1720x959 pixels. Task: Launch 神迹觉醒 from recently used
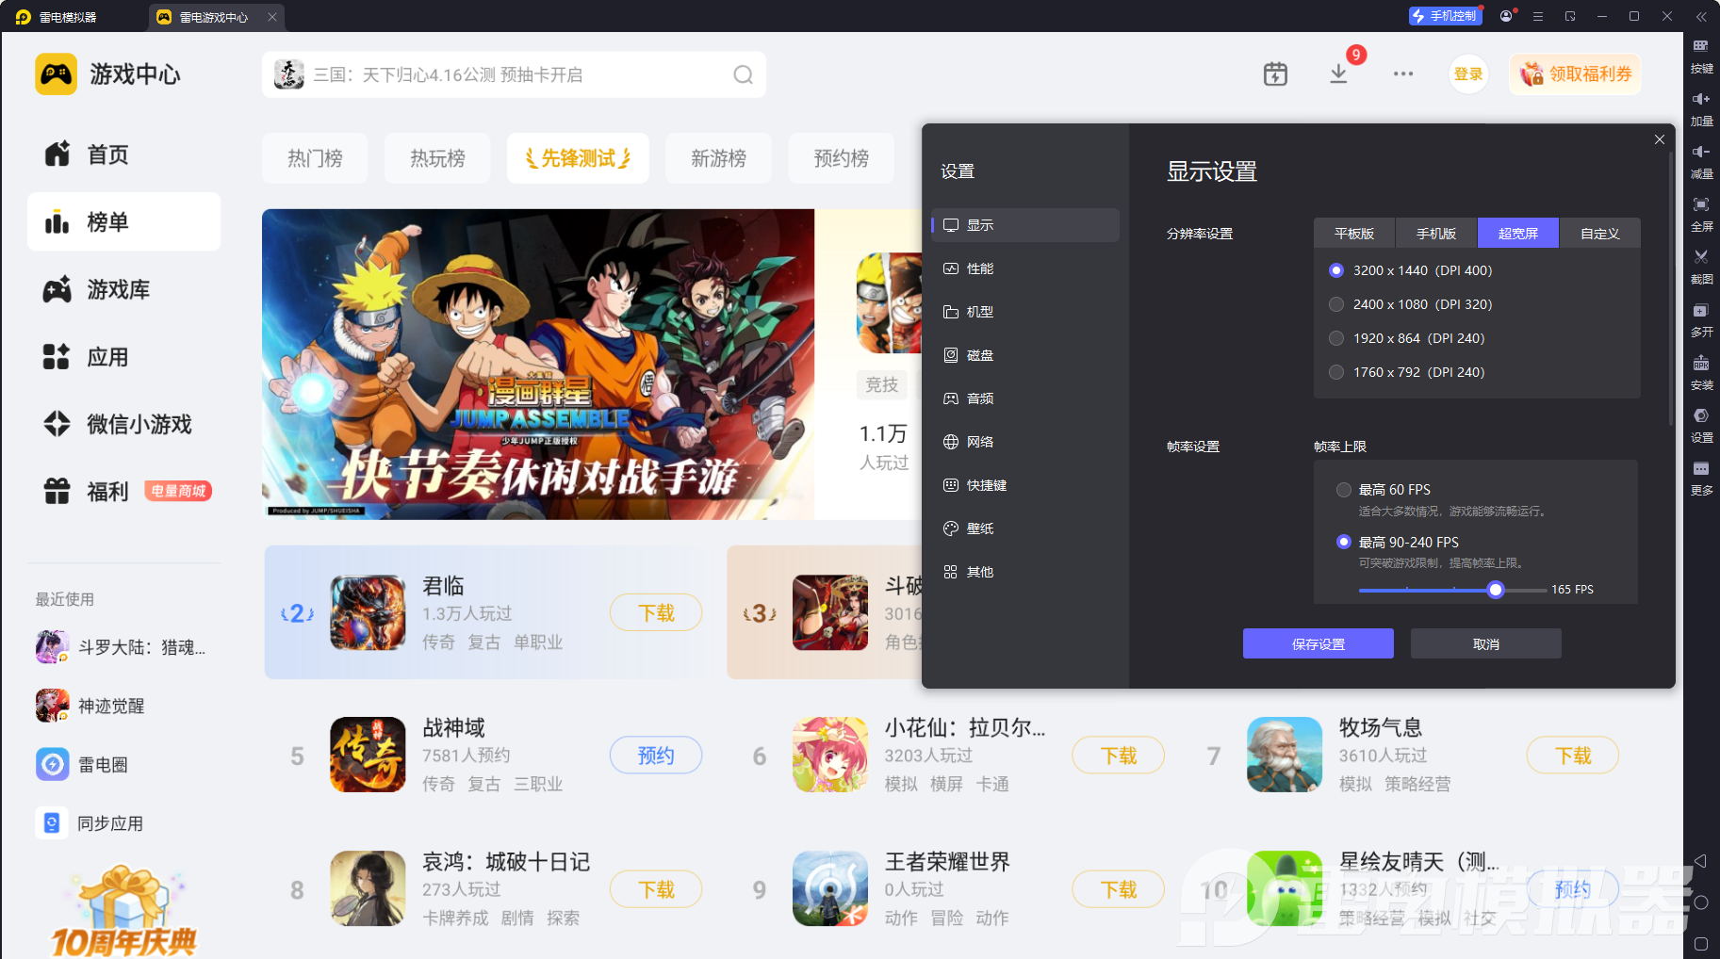tap(90, 706)
